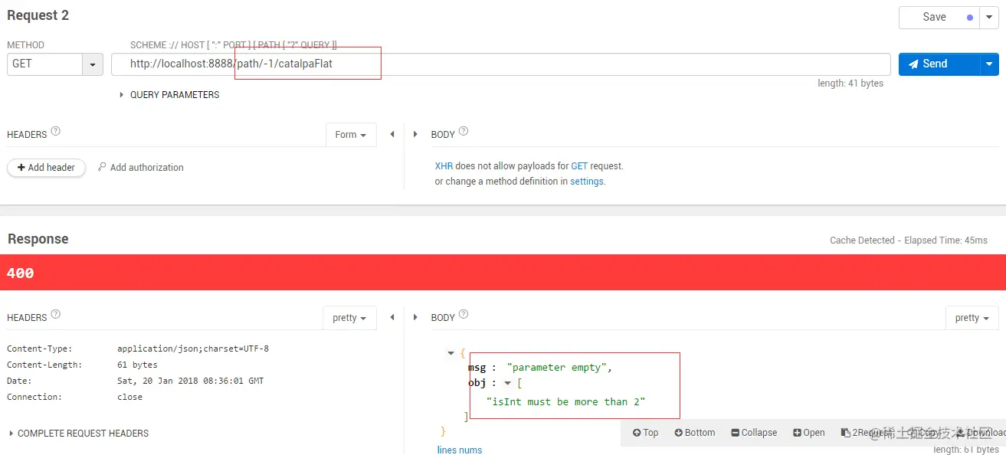
Task: Click the Elapsed Time 45ms text
Action: click(945, 241)
